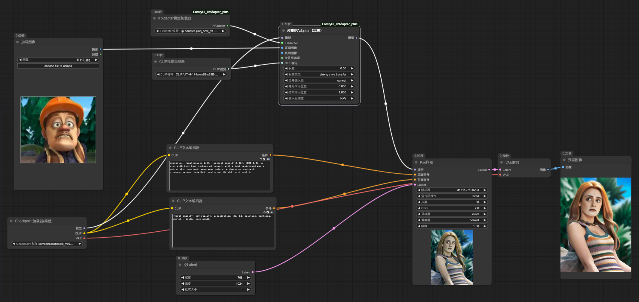Click the 1.21秒 timing tag above 应用IPAdapter
Viewport: 639px width, 302px height.
286,24
